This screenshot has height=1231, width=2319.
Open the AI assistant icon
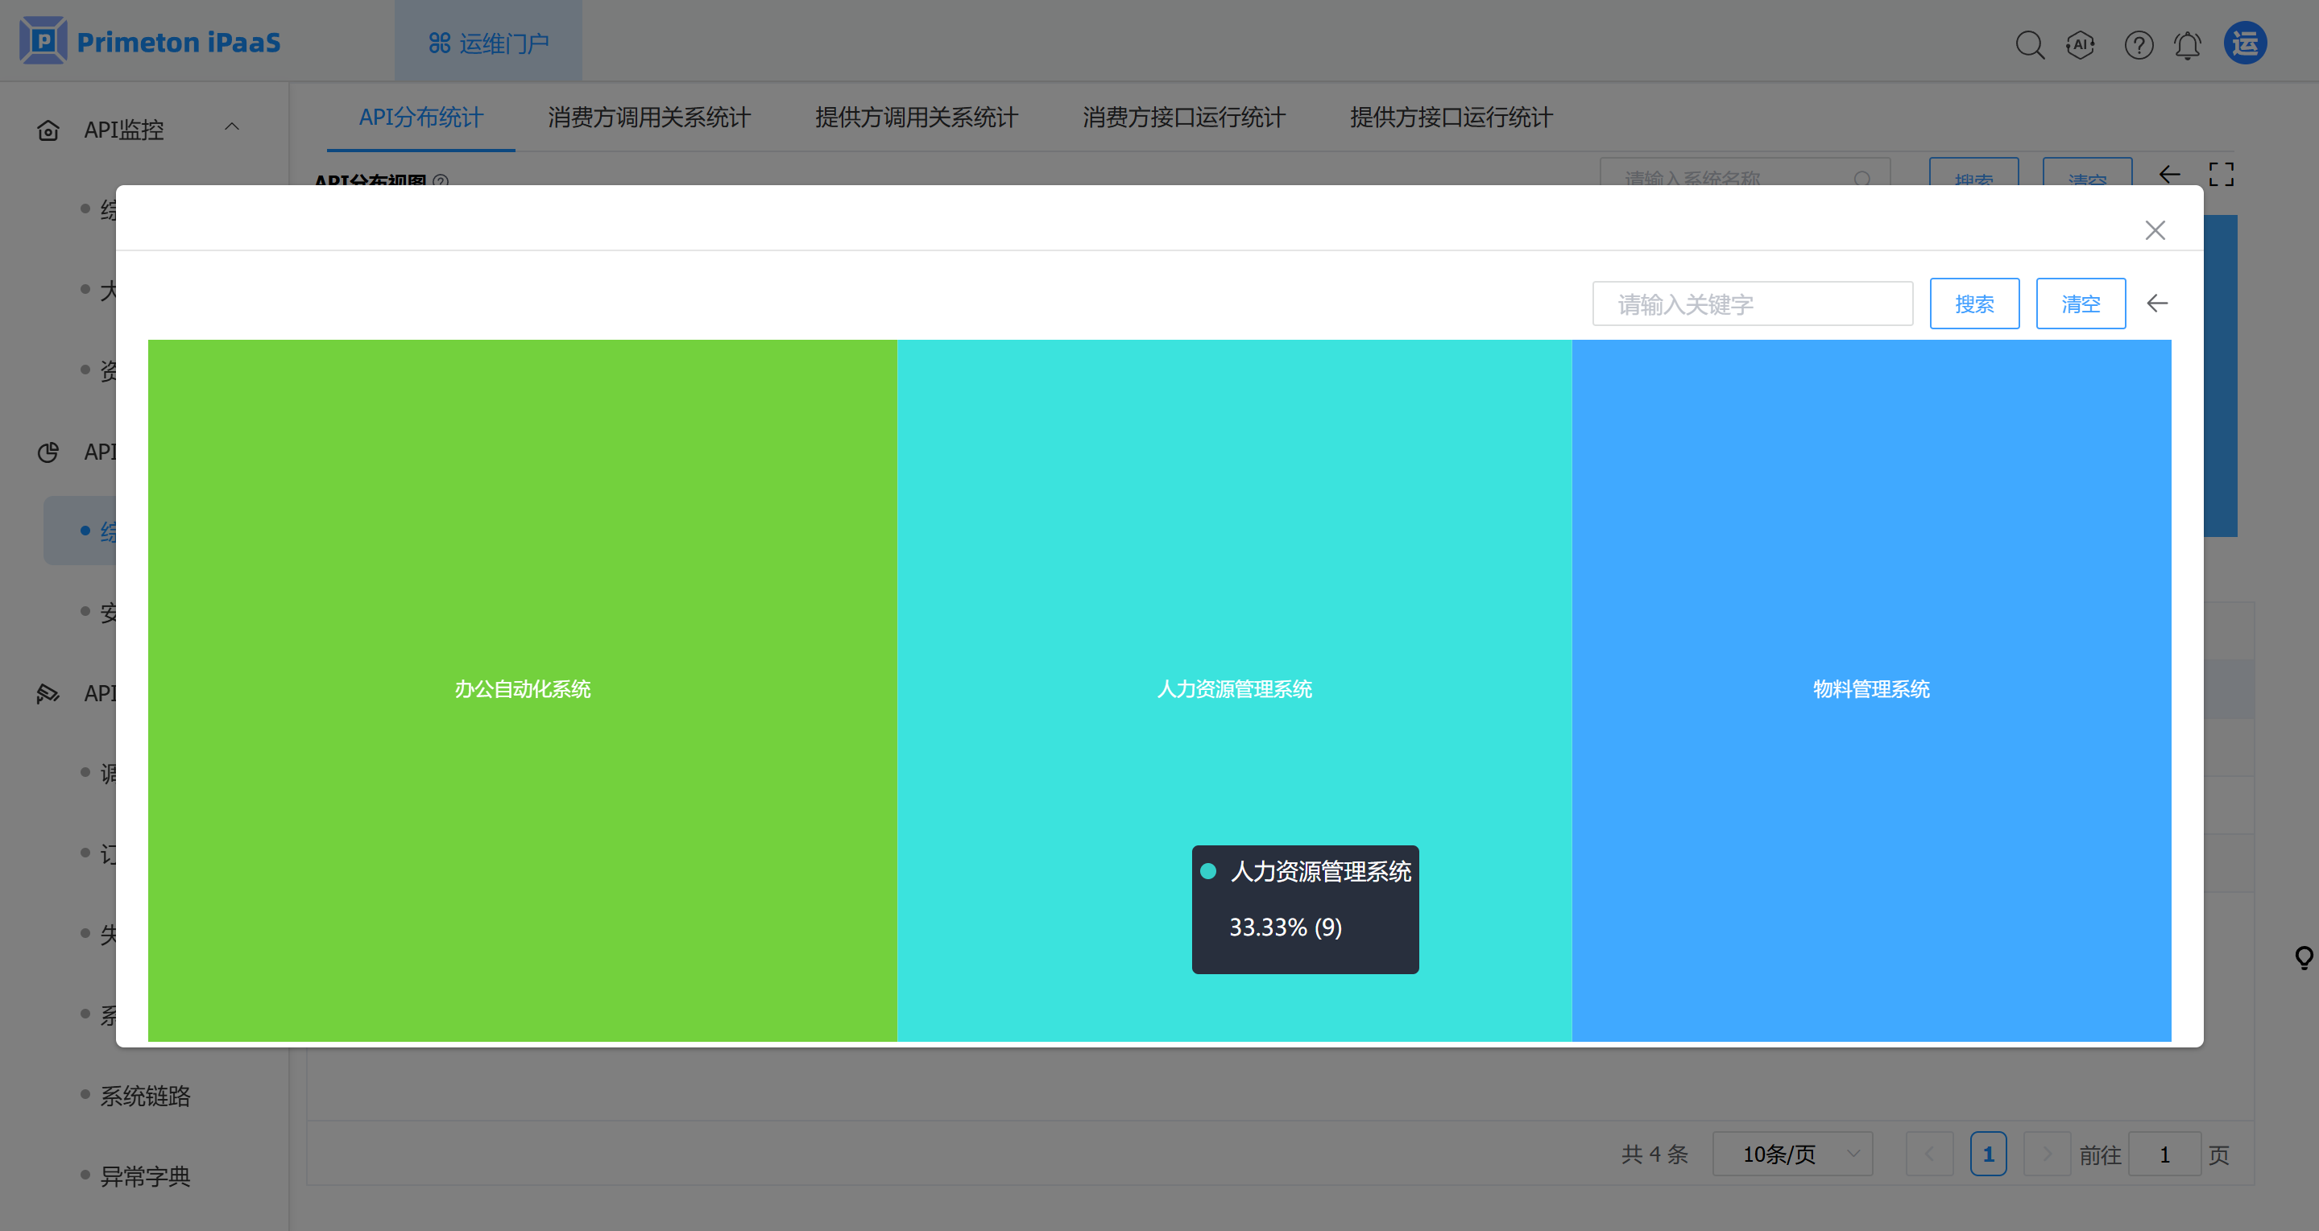tap(2081, 45)
